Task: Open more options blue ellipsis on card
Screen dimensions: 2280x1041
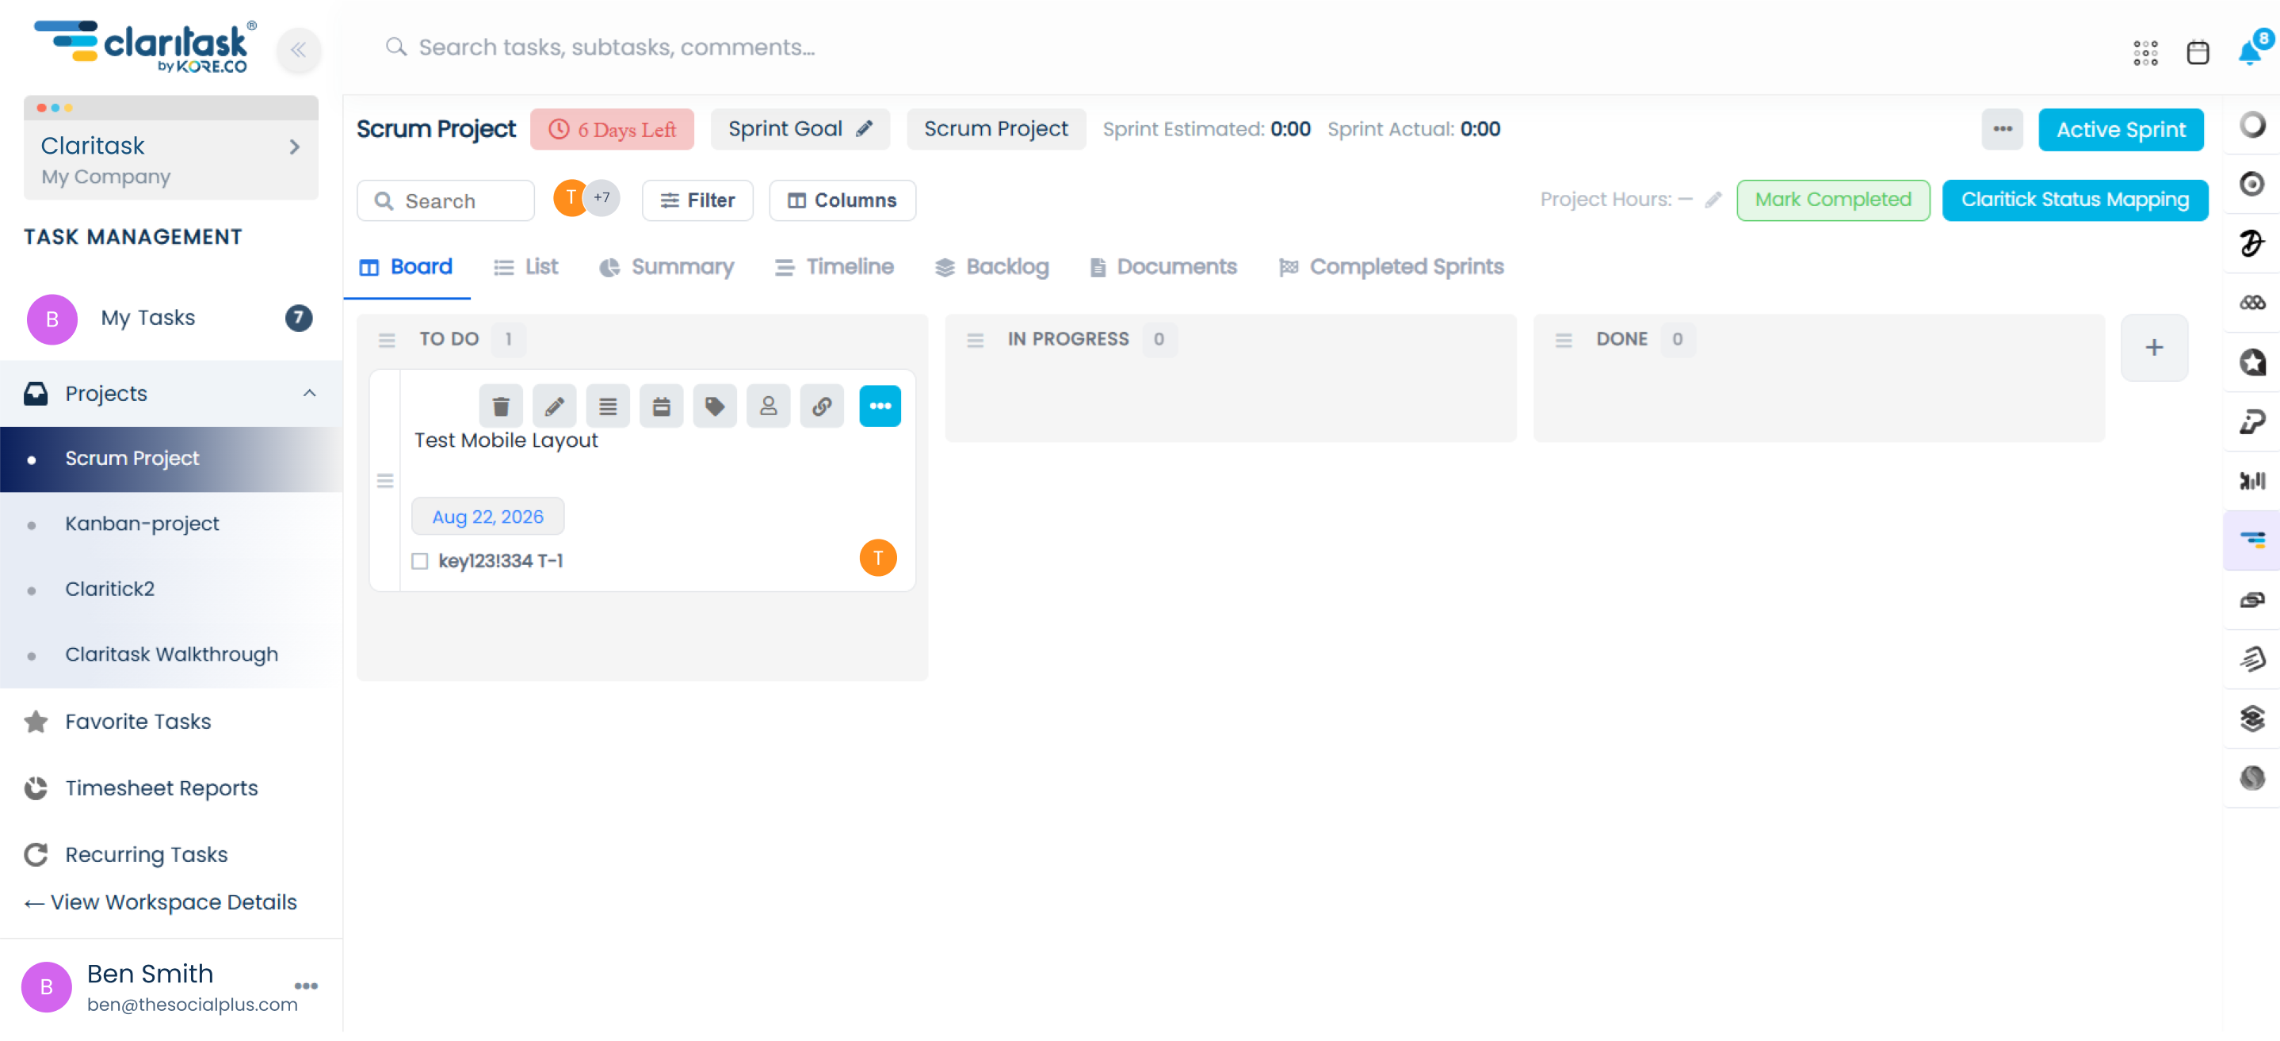Action: point(880,406)
